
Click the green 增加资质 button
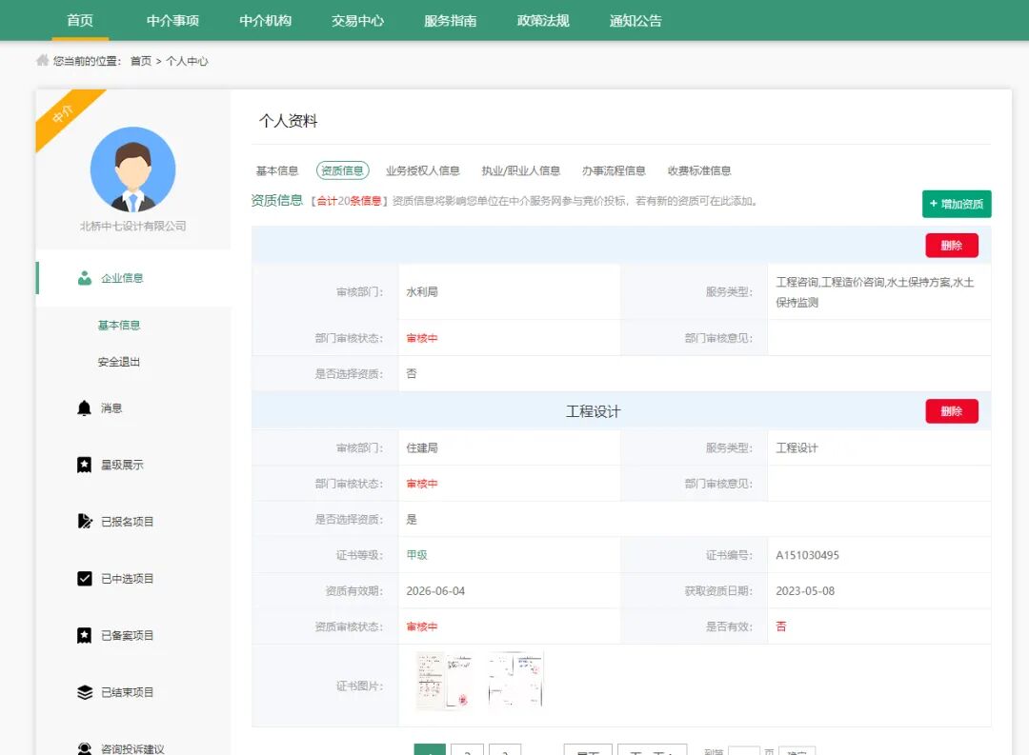pyautogui.click(x=956, y=204)
